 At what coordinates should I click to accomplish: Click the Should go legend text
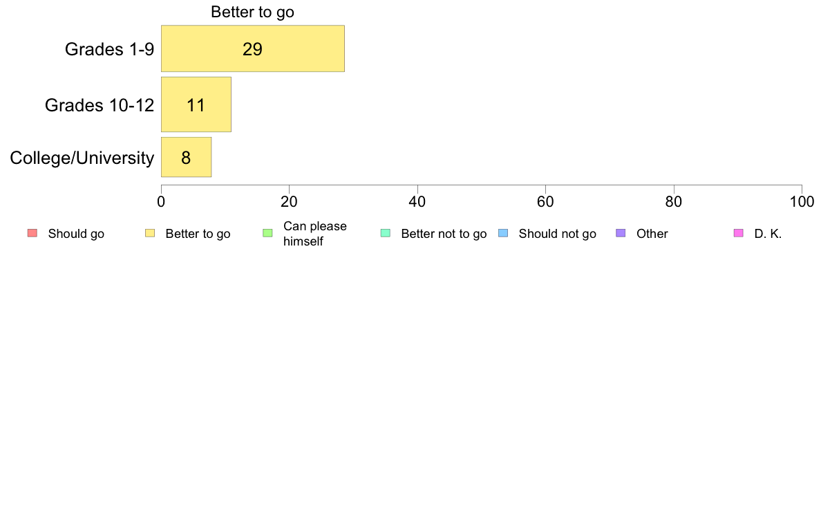(x=76, y=234)
